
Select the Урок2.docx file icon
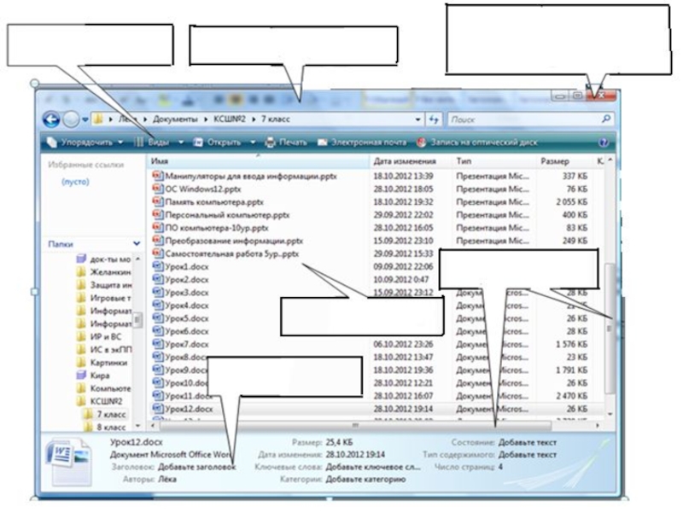tap(158, 279)
